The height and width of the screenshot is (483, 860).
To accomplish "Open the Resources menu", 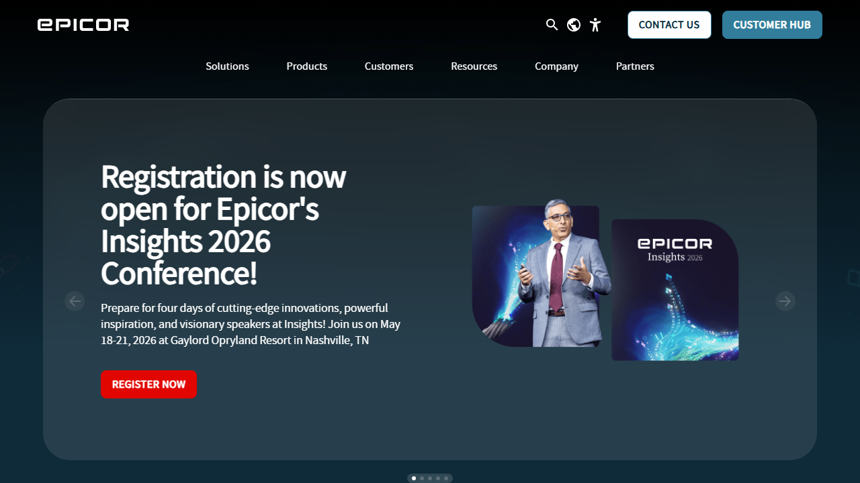I will coord(474,66).
